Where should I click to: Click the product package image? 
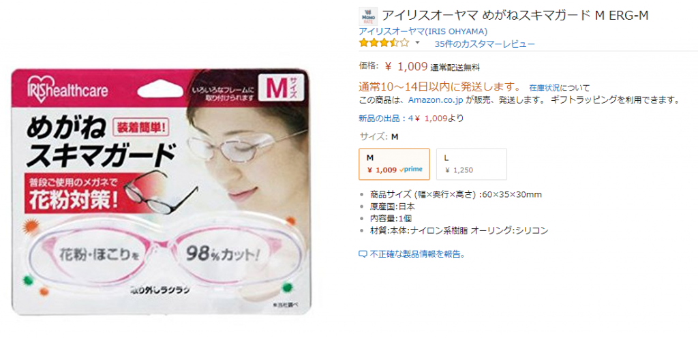[x=160, y=192]
